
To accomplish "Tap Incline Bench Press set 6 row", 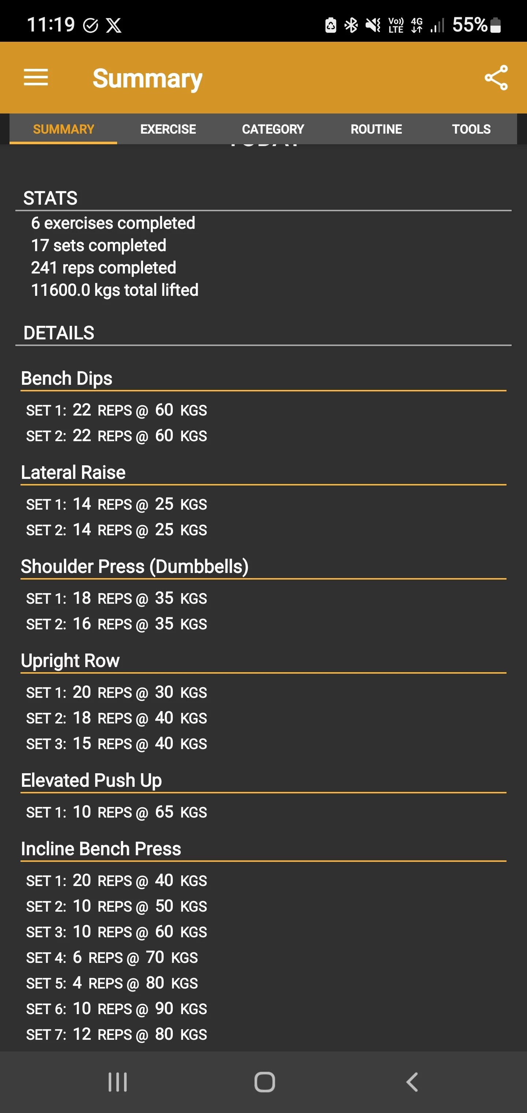I will [117, 1009].
